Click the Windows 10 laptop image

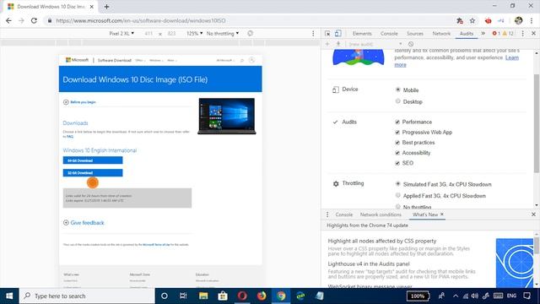coord(227,117)
